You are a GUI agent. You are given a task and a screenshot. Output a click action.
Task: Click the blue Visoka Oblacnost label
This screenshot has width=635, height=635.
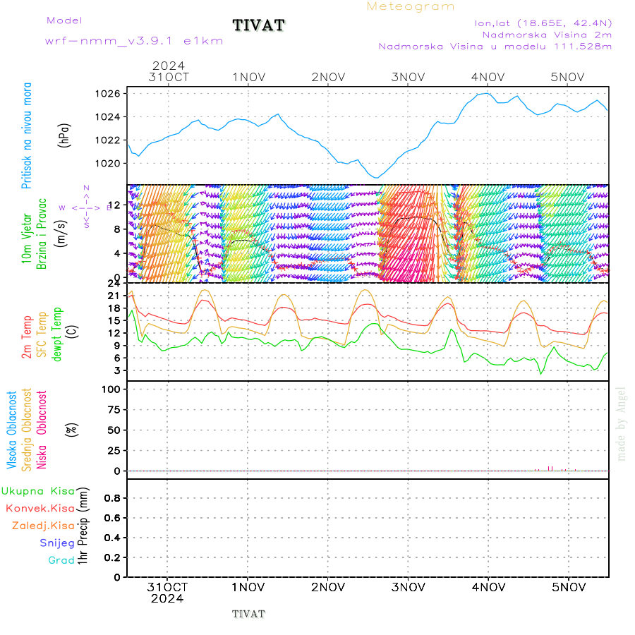[x=11, y=430]
